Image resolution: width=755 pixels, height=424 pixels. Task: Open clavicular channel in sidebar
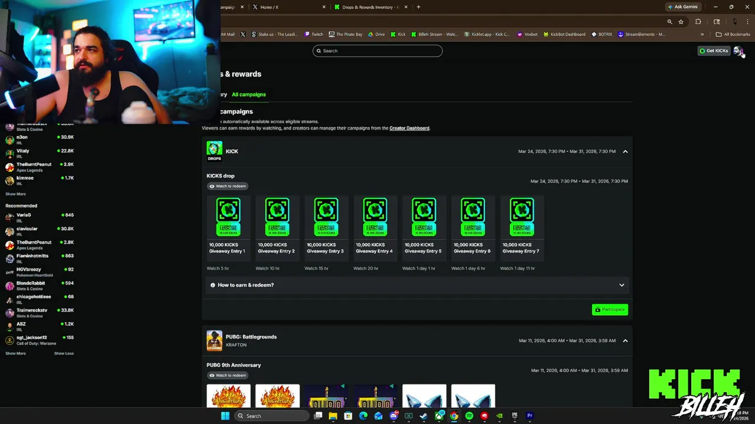point(39,231)
